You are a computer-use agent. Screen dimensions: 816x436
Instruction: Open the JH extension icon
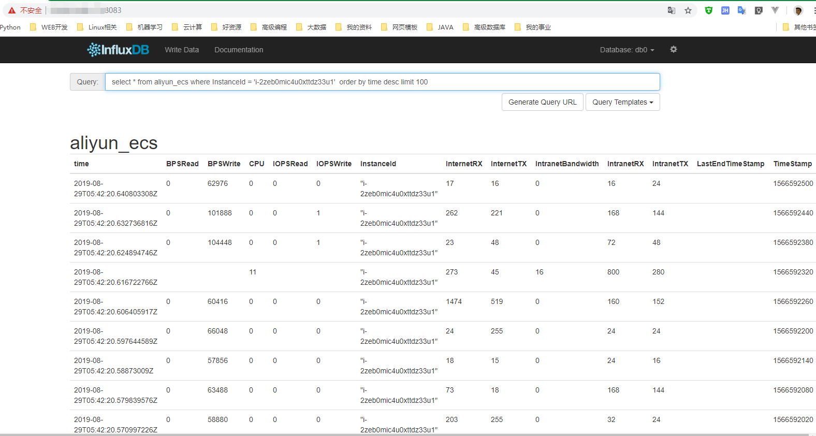pos(725,10)
